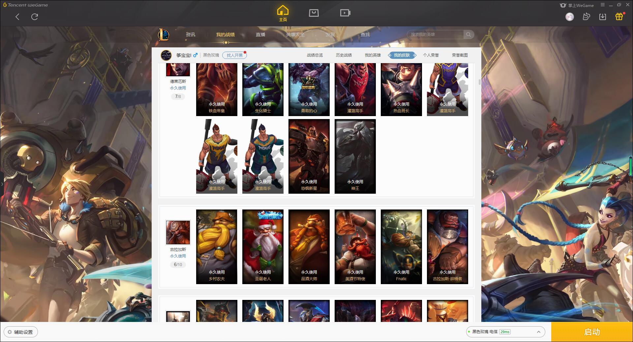
Task: Open the 铁血帝皇 skin card
Action: click(x=217, y=89)
